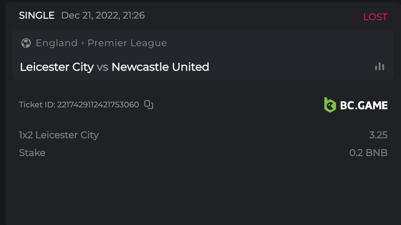This screenshot has height=225, width=401.
Task: Click the BC.GAME brand wordmark
Action: point(364,105)
